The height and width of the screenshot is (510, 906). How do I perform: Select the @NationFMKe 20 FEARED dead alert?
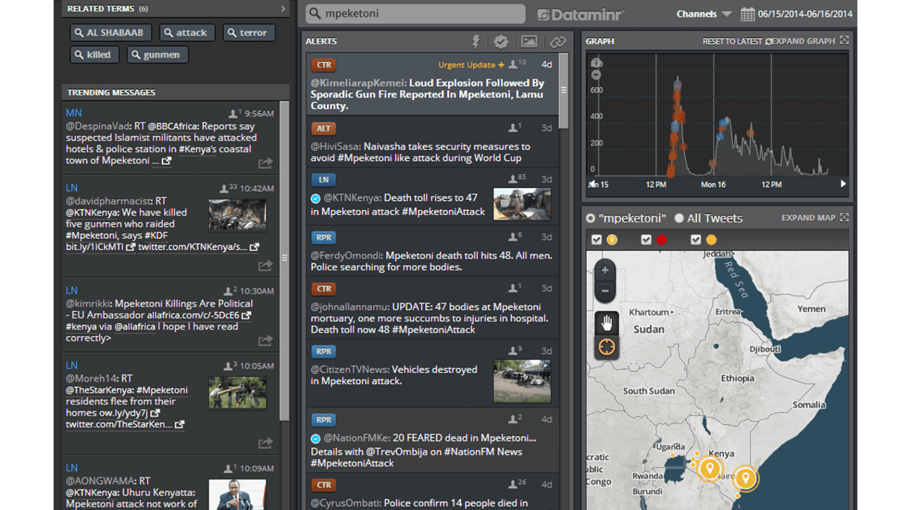tap(432, 440)
